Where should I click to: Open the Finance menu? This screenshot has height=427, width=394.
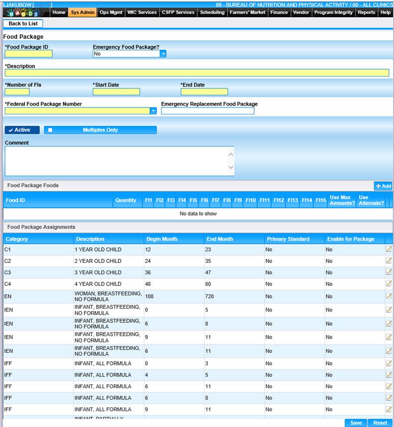pyautogui.click(x=279, y=12)
